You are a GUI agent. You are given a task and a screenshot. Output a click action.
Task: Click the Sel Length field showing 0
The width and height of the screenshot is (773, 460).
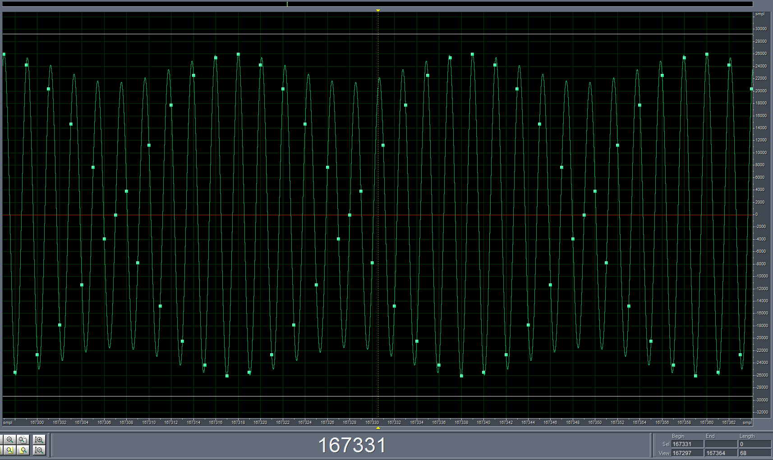tap(755, 444)
